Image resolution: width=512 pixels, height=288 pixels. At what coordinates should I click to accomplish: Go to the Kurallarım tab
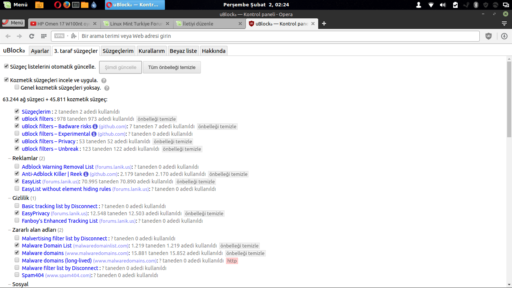(x=151, y=51)
